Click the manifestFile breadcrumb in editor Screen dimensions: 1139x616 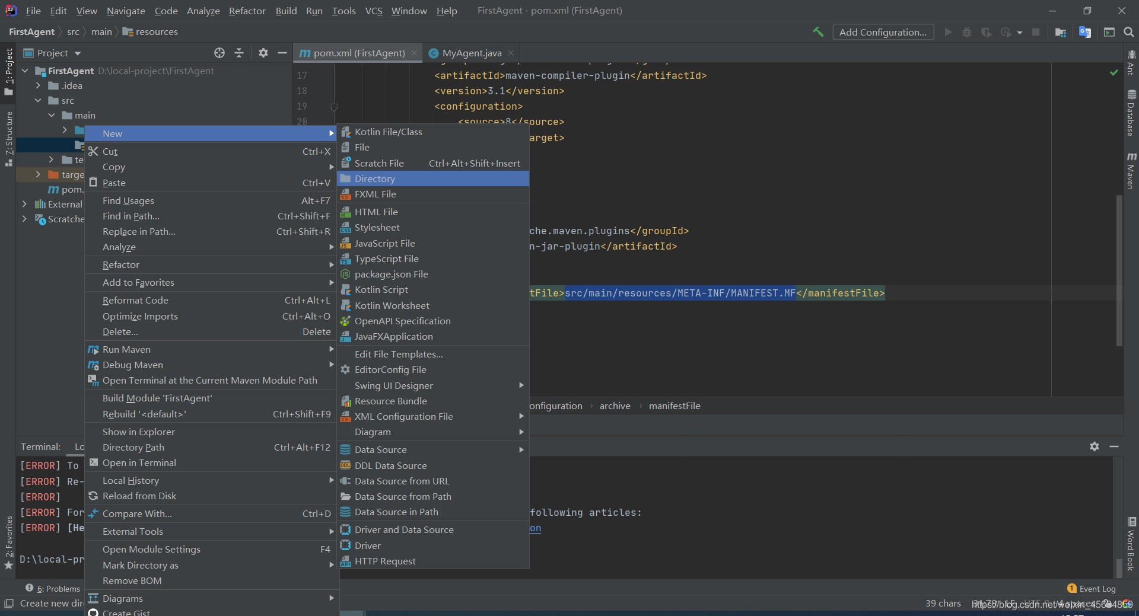(675, 406)
